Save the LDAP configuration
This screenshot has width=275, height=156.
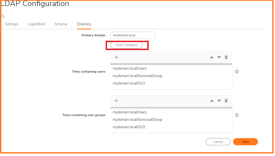(245, 142)
